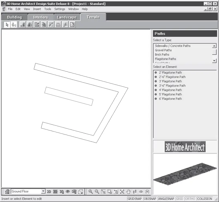This screenshot has width=219, height=202.
Task: Click the footsteps walkthrough icon
Action: pyautogui.click(x=135, y=192)
